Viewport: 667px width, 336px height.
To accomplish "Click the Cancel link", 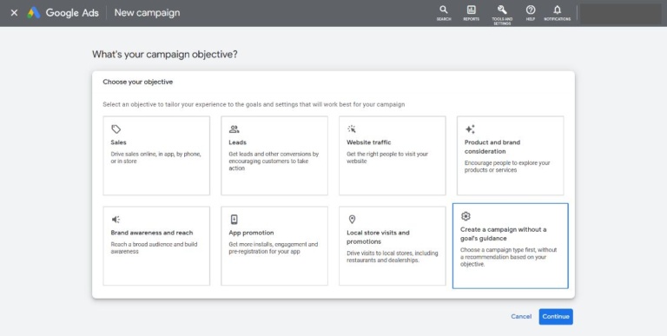I will click(521, 316).
